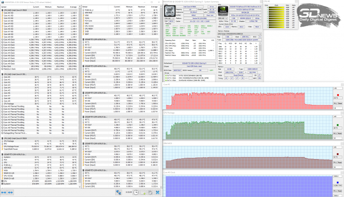
Task: Click the Motherboard name field GIGABYTE X299 AORUS
Action: point(194,63)
